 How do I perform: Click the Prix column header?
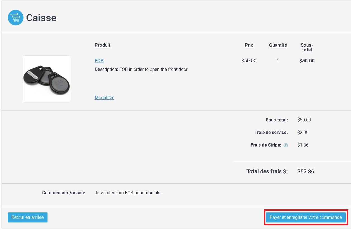[249, 45]
